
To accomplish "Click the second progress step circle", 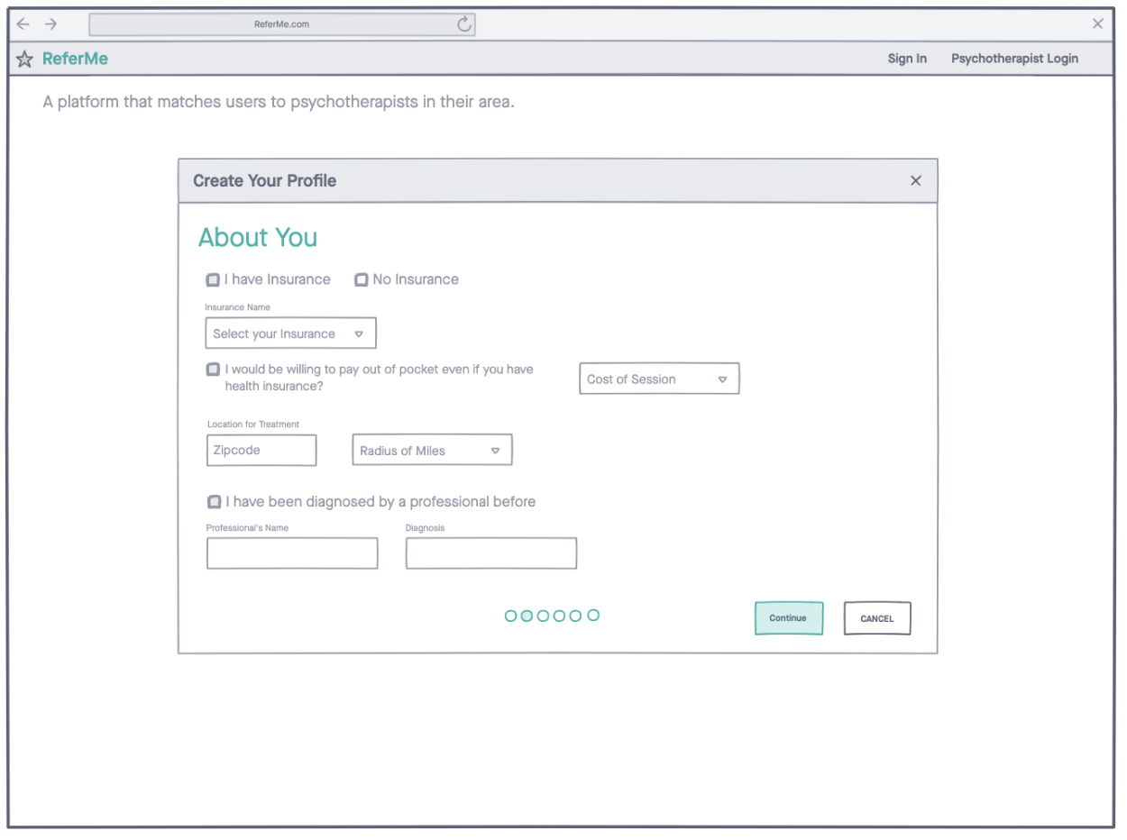I will point(527,616).
